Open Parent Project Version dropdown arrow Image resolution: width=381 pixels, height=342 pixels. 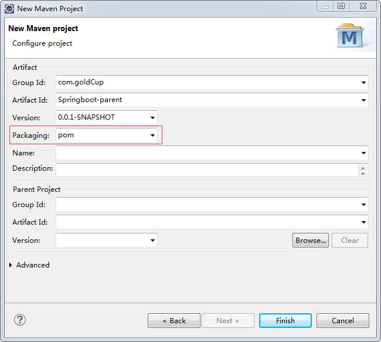click(x=152, y=241)
